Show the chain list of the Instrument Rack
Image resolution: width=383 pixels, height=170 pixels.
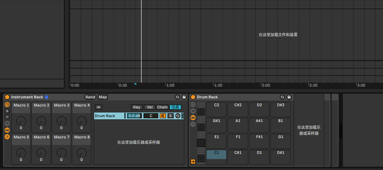[7, 136]
